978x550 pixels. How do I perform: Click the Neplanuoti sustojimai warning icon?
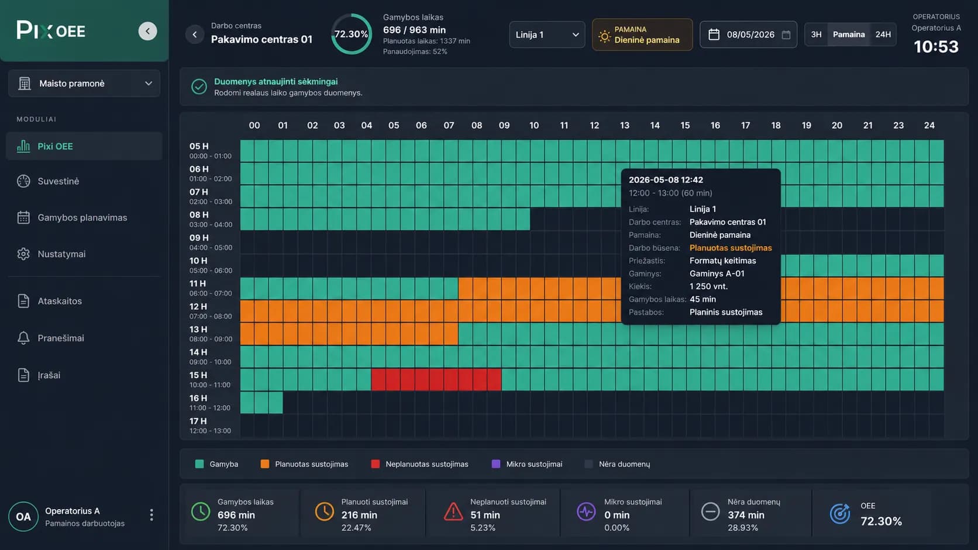pos(453,511)
